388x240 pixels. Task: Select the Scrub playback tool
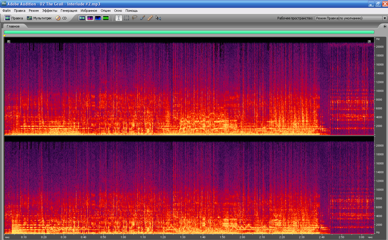point(158,18)
